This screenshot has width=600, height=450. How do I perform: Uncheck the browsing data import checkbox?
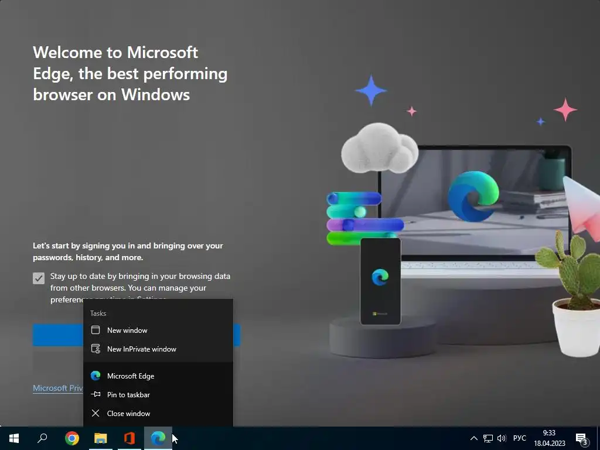tap(39, 278)
